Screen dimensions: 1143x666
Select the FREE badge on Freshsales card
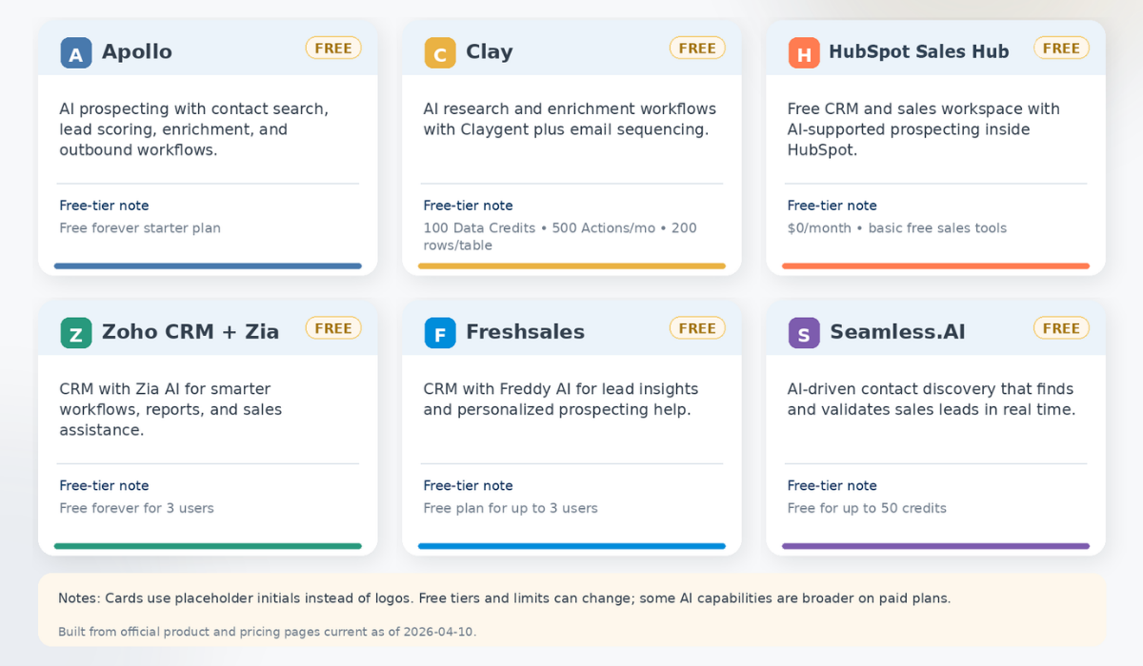point(697,328)
